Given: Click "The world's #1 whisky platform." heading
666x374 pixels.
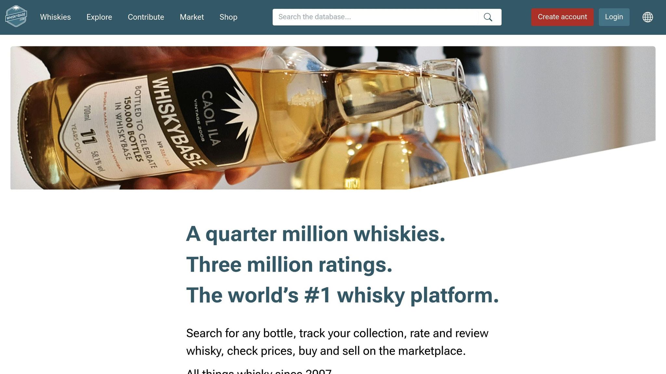Looking at the screenshot, I should point(342,295).
